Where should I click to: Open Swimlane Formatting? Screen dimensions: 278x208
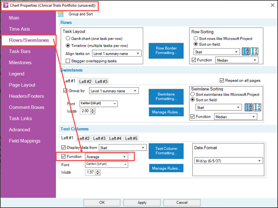click(x=166, y=97)
